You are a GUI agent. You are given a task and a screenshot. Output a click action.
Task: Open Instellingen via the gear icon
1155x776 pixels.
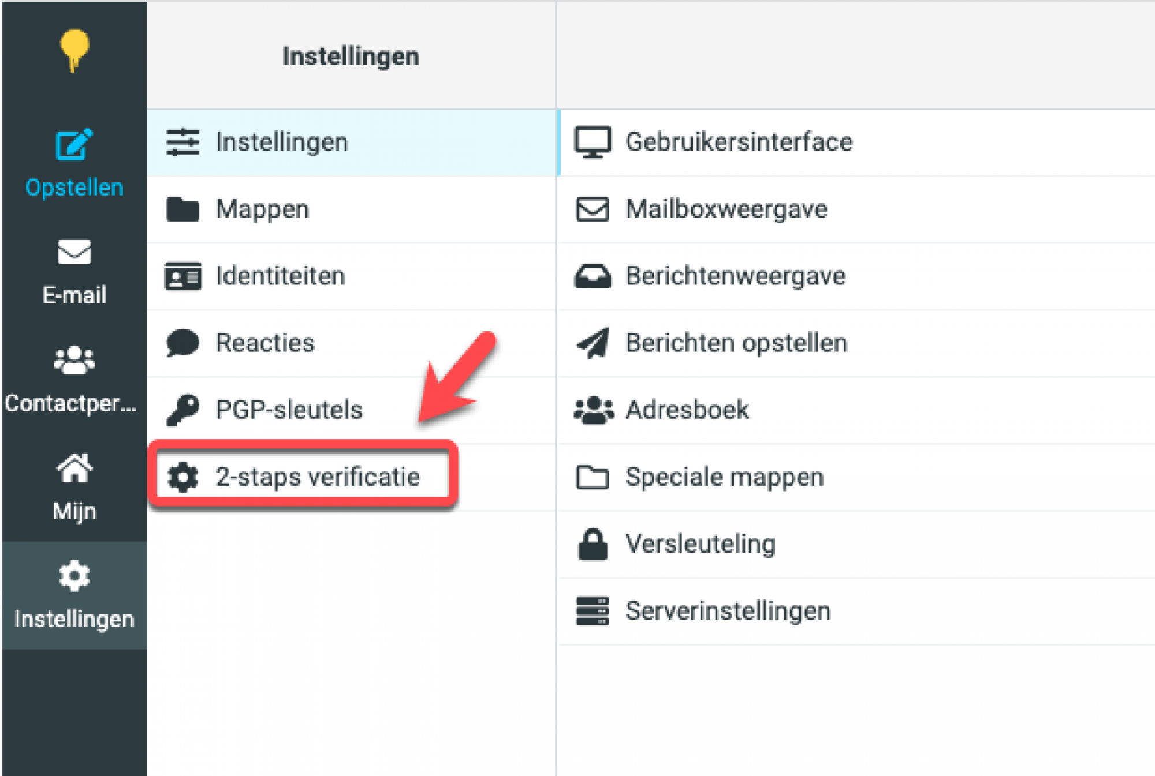pyautogui.click(x=74, y=574)
